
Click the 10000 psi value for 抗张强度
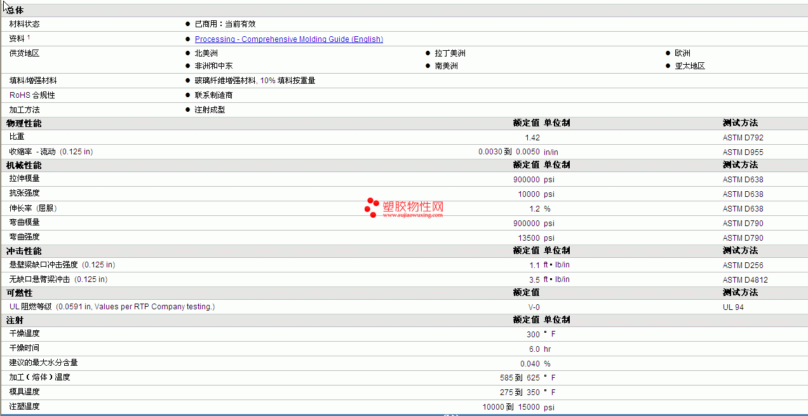click(536, 194)
